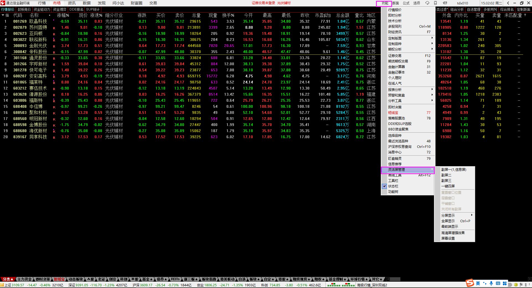
Task: Click the scroll-left arrow after bottom tabs
Action: coord(388,279)
